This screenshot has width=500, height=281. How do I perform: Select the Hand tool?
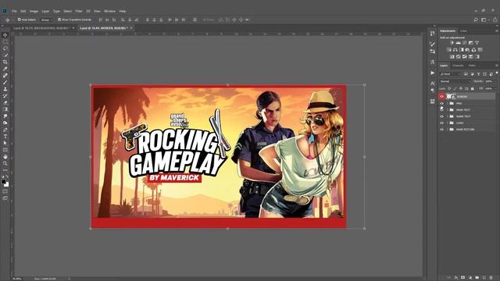pyautogui.click(x=5, y=157)
